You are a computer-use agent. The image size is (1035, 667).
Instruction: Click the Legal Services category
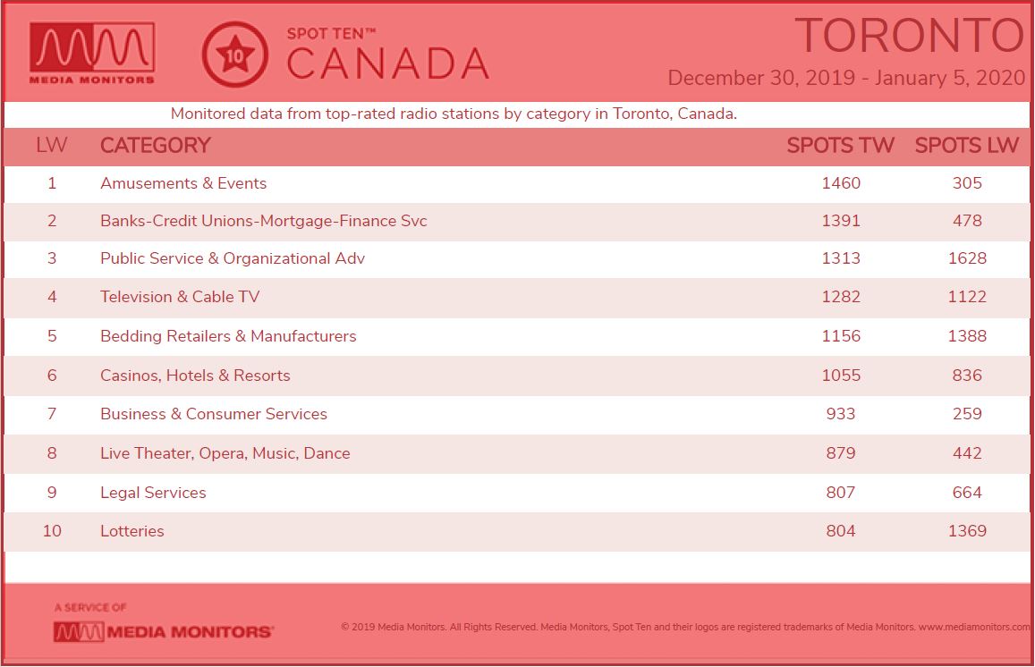tap(152, 493)
